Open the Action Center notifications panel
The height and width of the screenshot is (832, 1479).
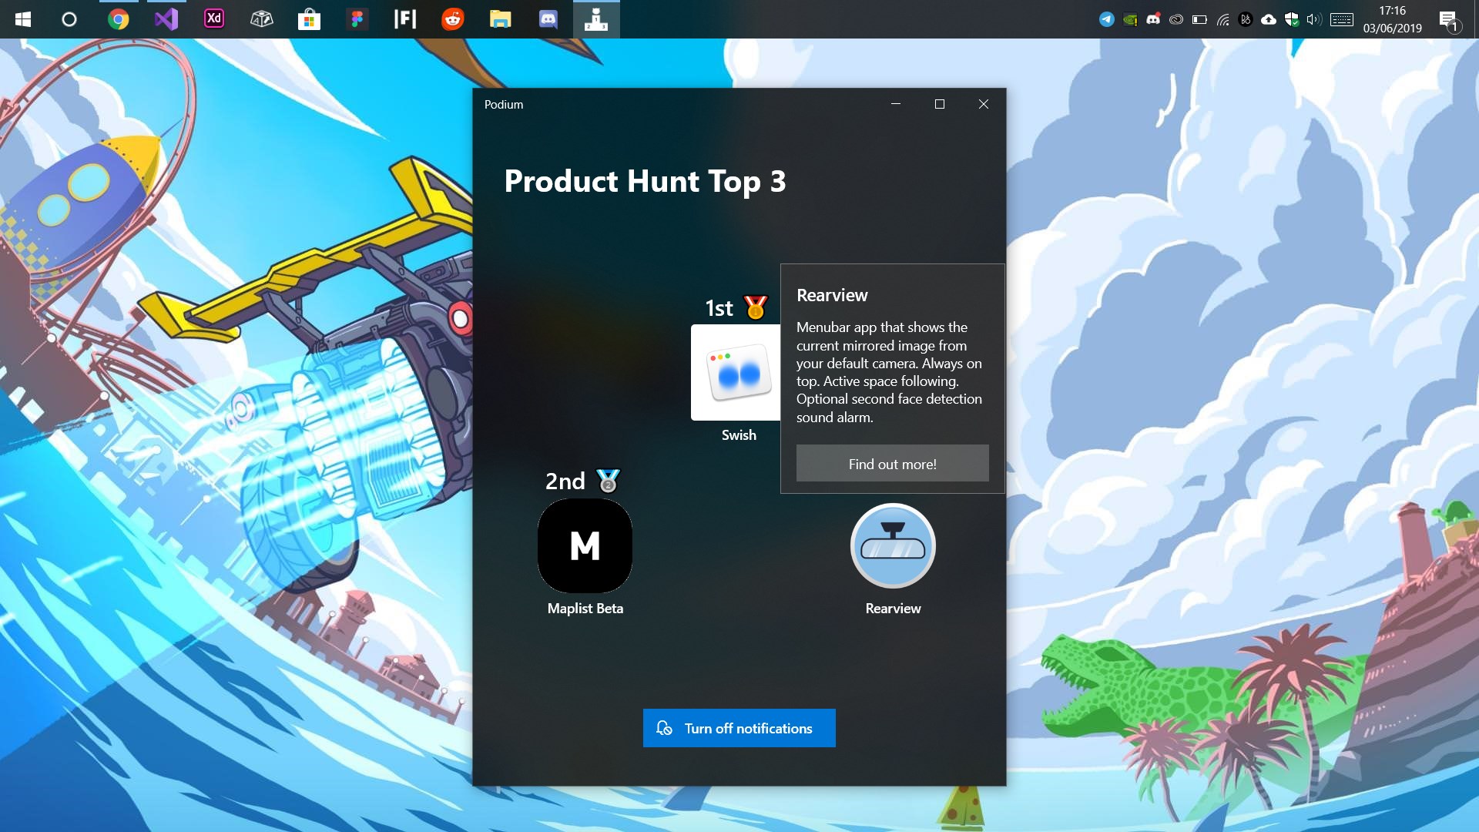click(x=1449, y=21)
